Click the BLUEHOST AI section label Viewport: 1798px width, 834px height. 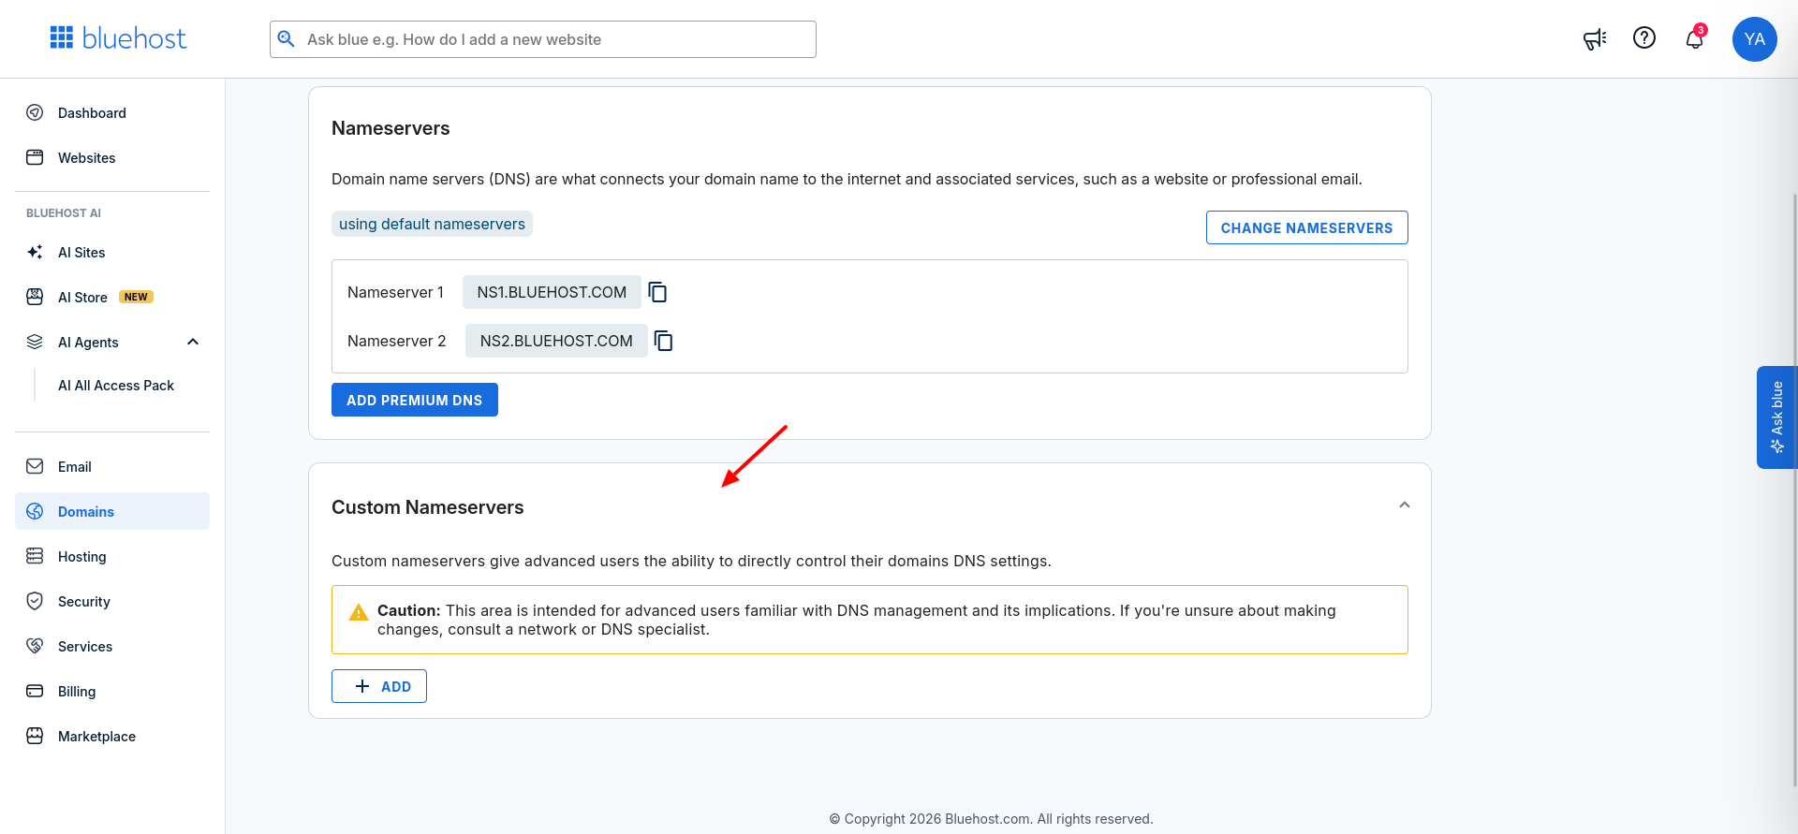click(x=64, y=213)
